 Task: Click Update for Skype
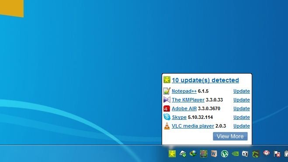pyautogui.click(x=242, y=117)
